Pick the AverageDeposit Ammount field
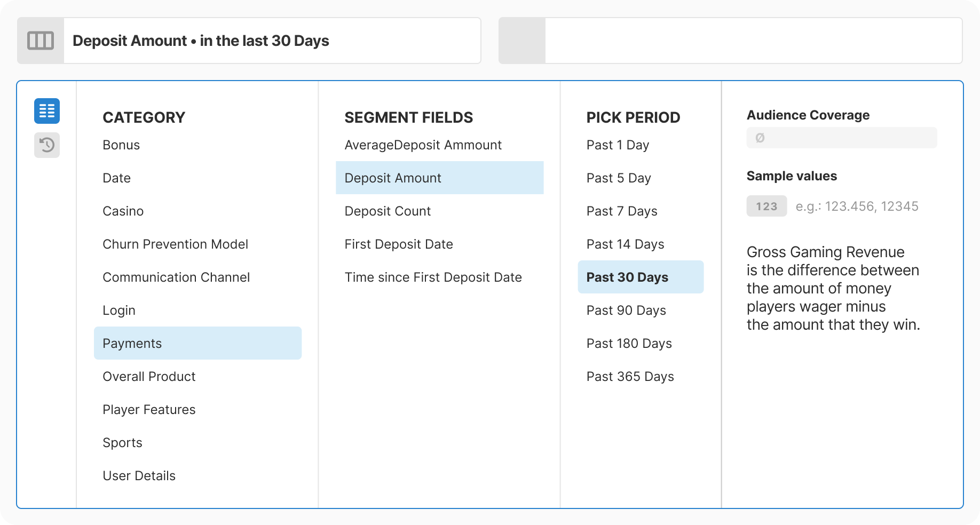Screen dimensions: 980x525 pyautogui.click(x=423, y=145)
